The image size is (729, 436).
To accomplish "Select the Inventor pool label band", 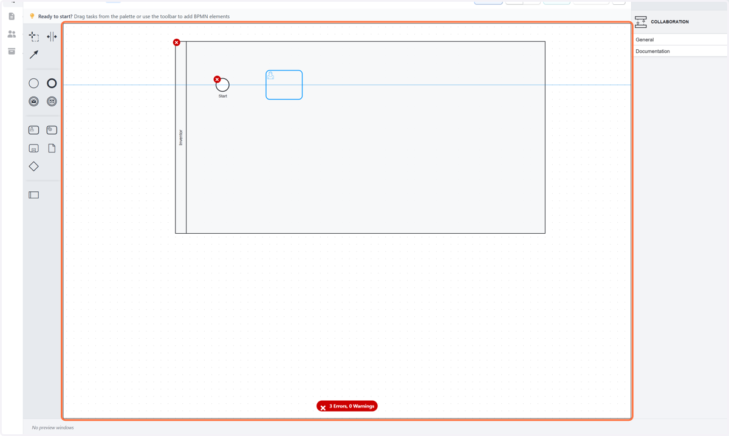I will [x=181, y=137].
